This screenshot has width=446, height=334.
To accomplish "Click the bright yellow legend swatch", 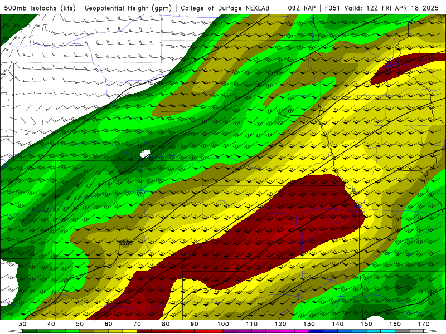I will [130, 331].
